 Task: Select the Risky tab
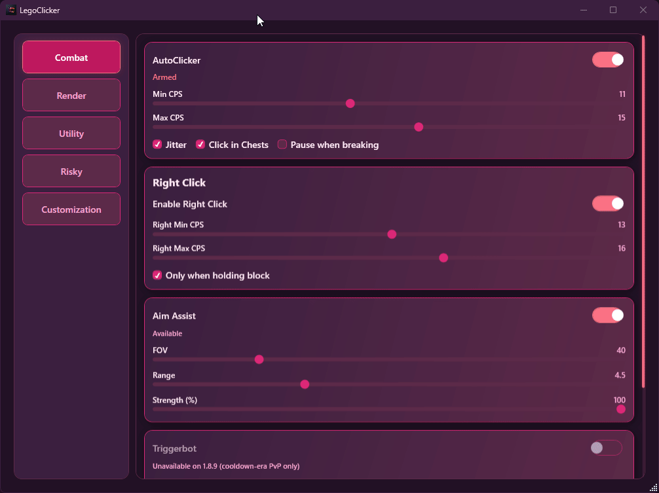click(71, 172)
